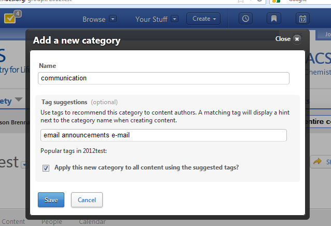Open the calendar icon in header

[302, 19]
